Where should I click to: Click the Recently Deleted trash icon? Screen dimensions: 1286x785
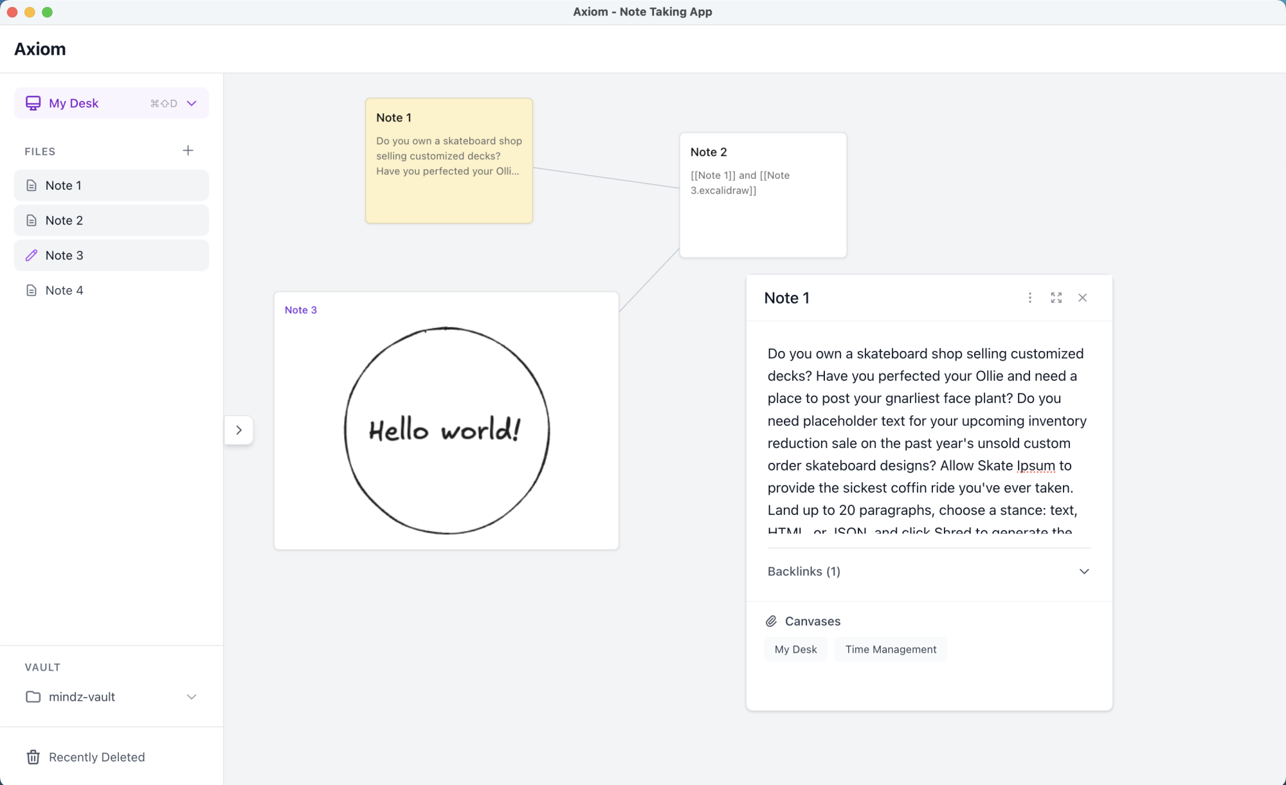tap(33, 757)
